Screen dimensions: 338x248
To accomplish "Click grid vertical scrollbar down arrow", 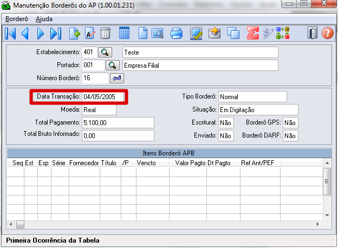I will [327, 216].
